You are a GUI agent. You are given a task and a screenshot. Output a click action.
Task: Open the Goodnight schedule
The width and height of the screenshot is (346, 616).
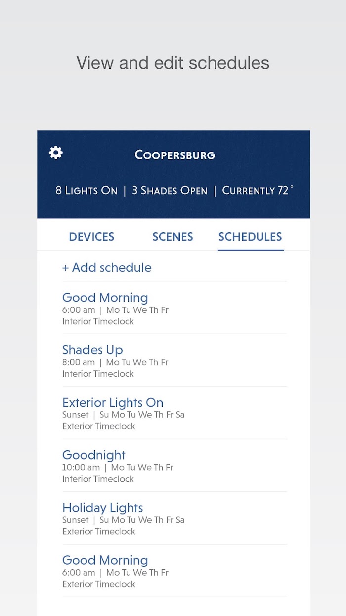pos(174,465)
